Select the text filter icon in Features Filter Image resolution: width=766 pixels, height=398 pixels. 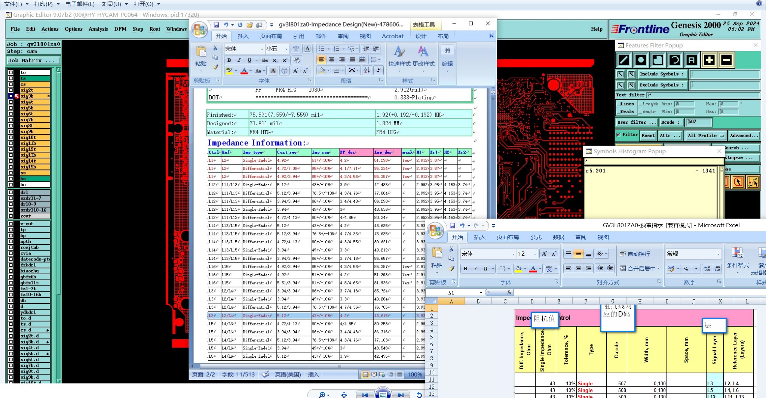pyautogui.click(x=692, y=60)
